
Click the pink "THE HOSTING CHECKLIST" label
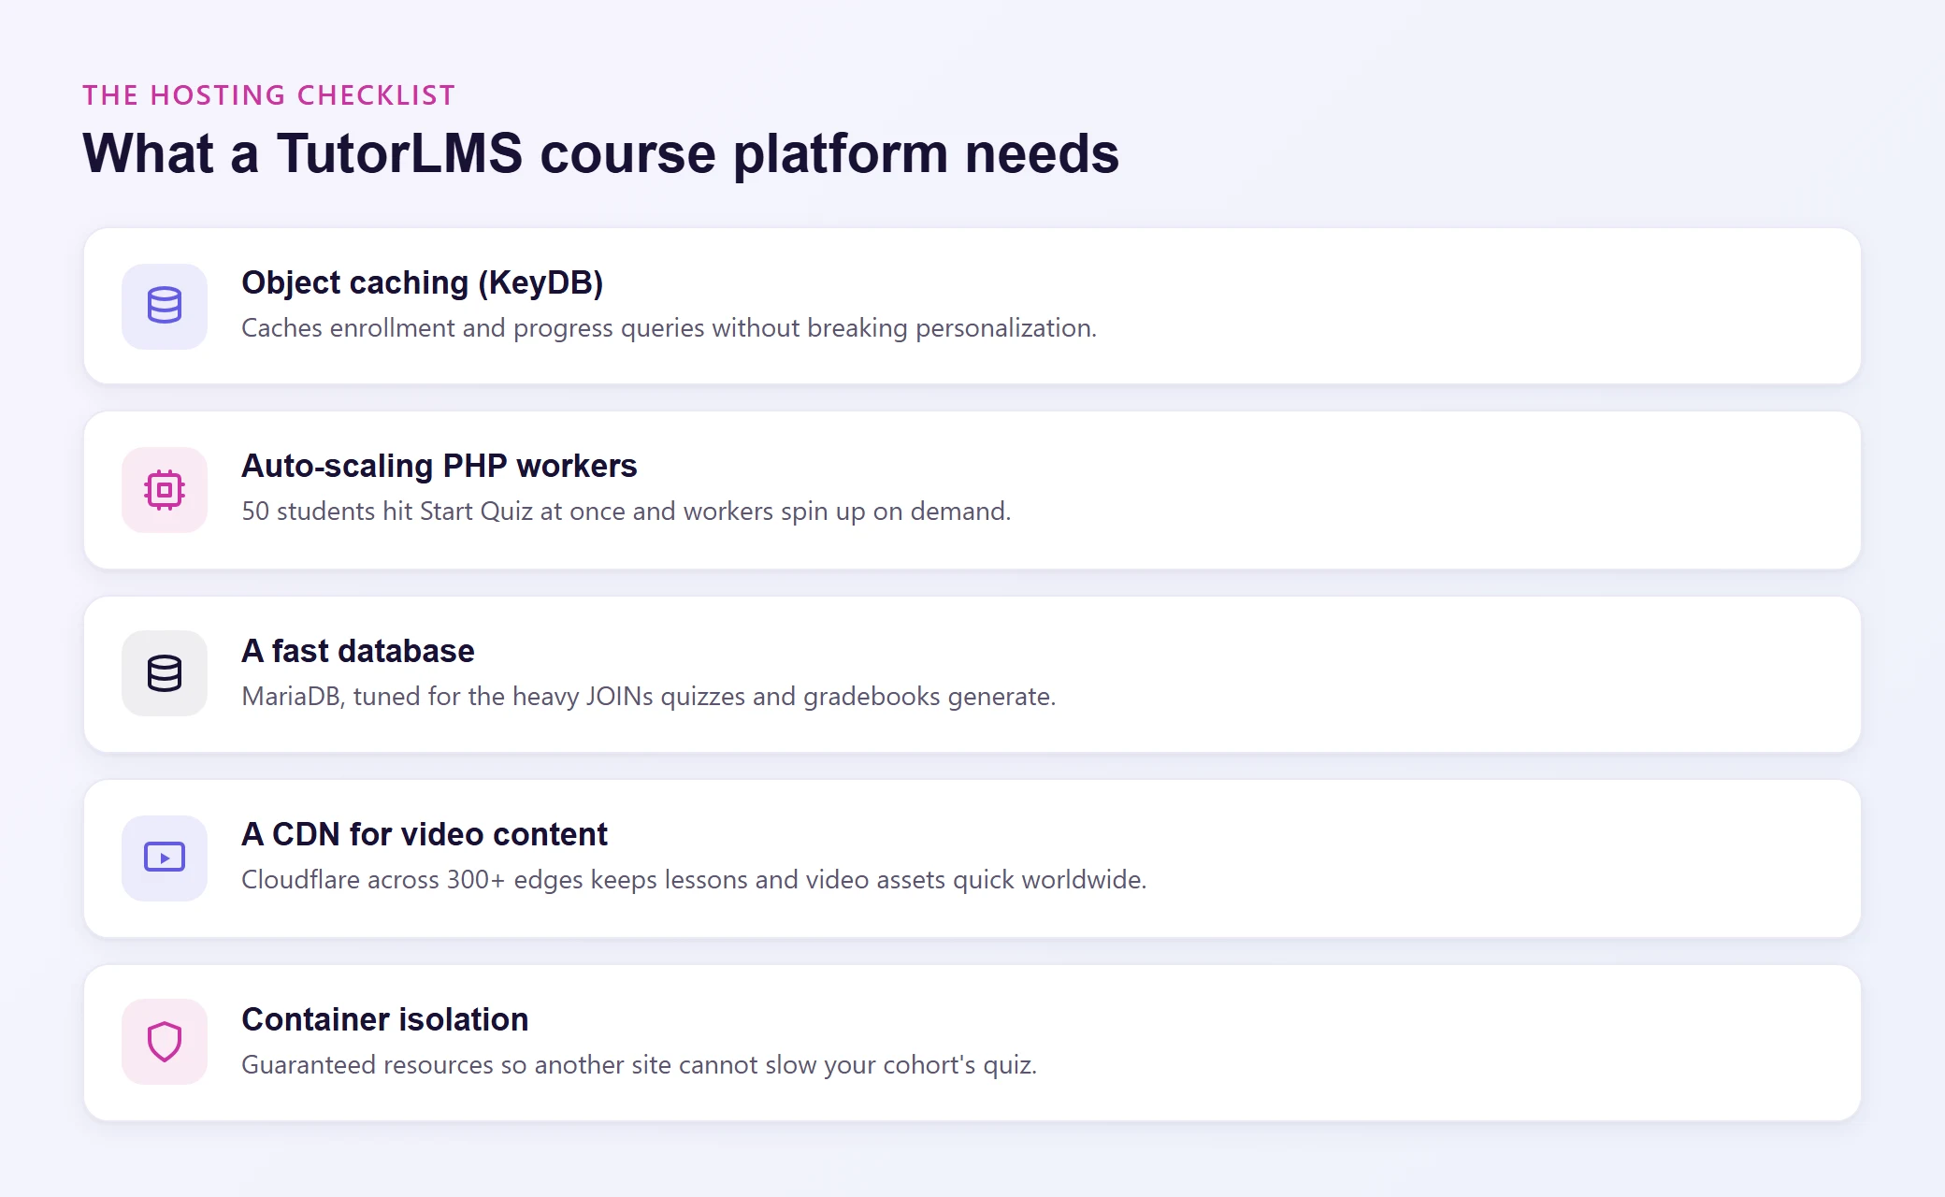pyautogui.click(x=269, y=95)
